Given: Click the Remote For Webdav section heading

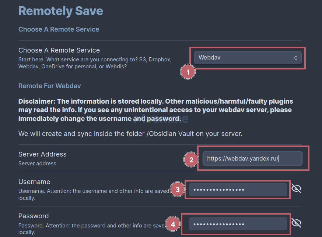Looking at the screenshot, I should pos(49,86).
